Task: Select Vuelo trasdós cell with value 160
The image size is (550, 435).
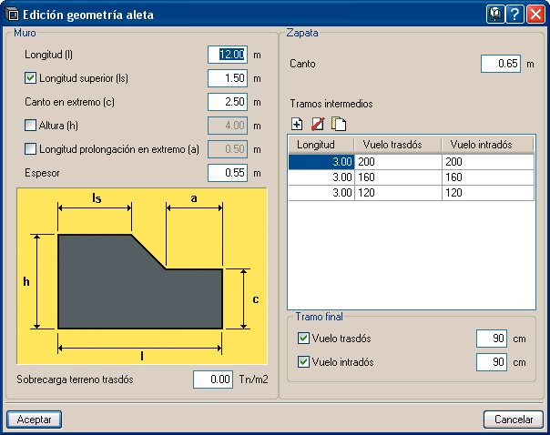Action: click(x=398, y=177)
